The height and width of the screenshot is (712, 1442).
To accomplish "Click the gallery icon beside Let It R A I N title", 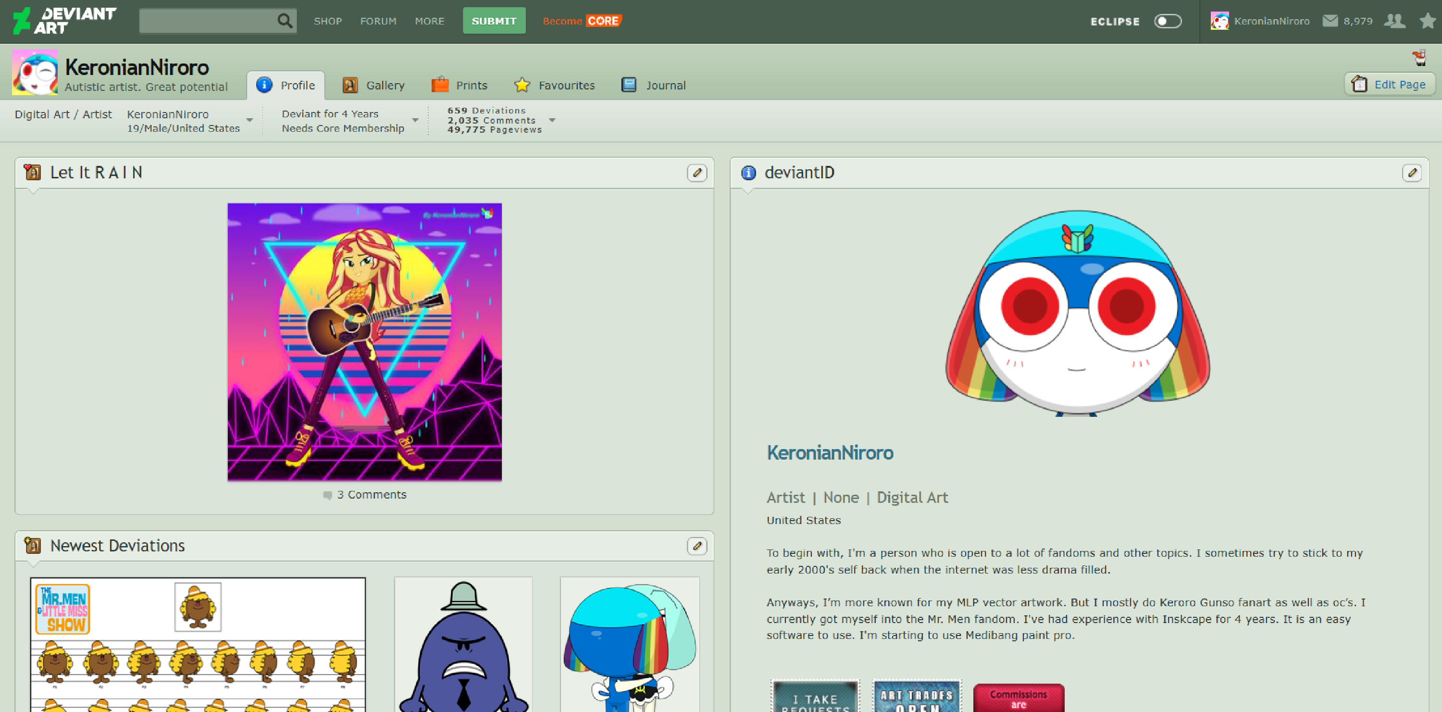I will click(x=33, y=173).
